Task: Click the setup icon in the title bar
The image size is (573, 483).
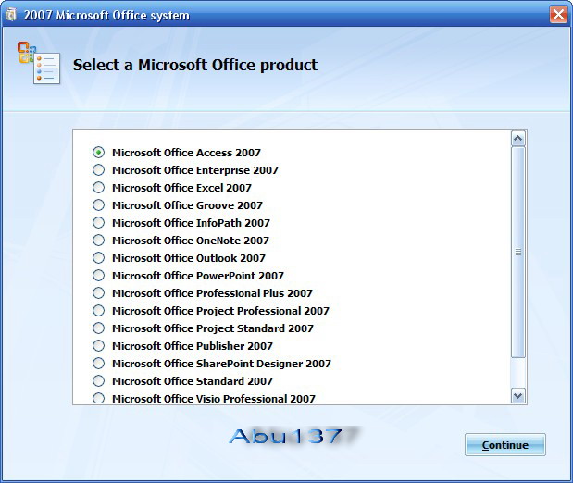Action: 11,15
